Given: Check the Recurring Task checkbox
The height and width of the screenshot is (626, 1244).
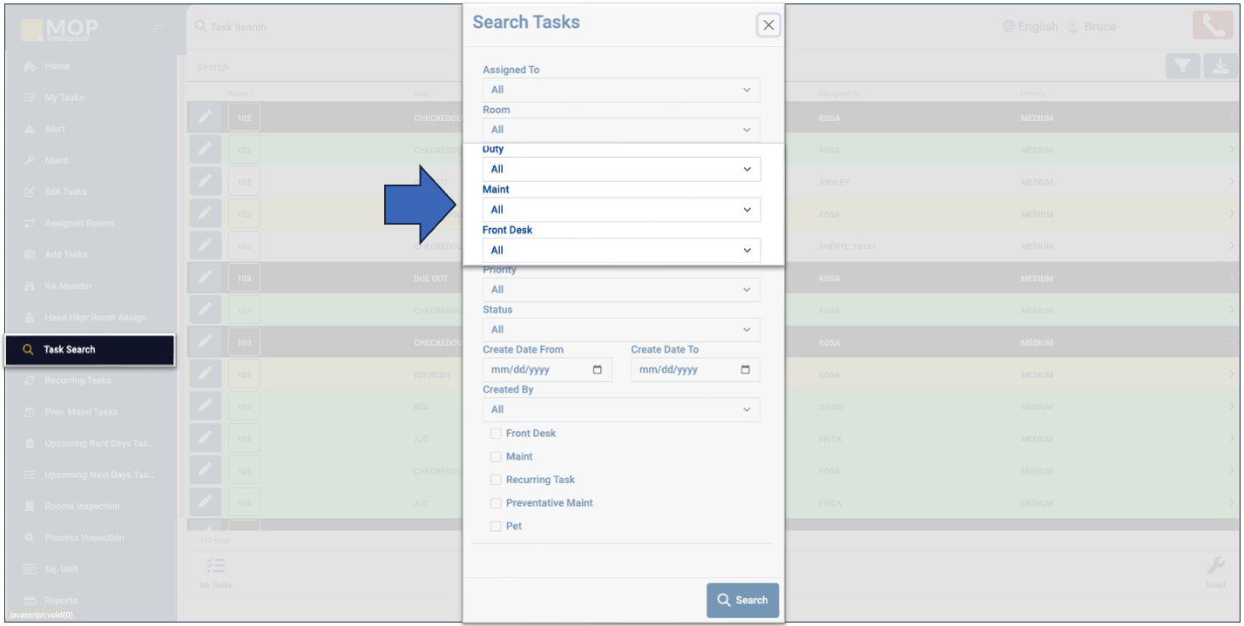Looking at the screenshot, I should click(x=496, y=480).
